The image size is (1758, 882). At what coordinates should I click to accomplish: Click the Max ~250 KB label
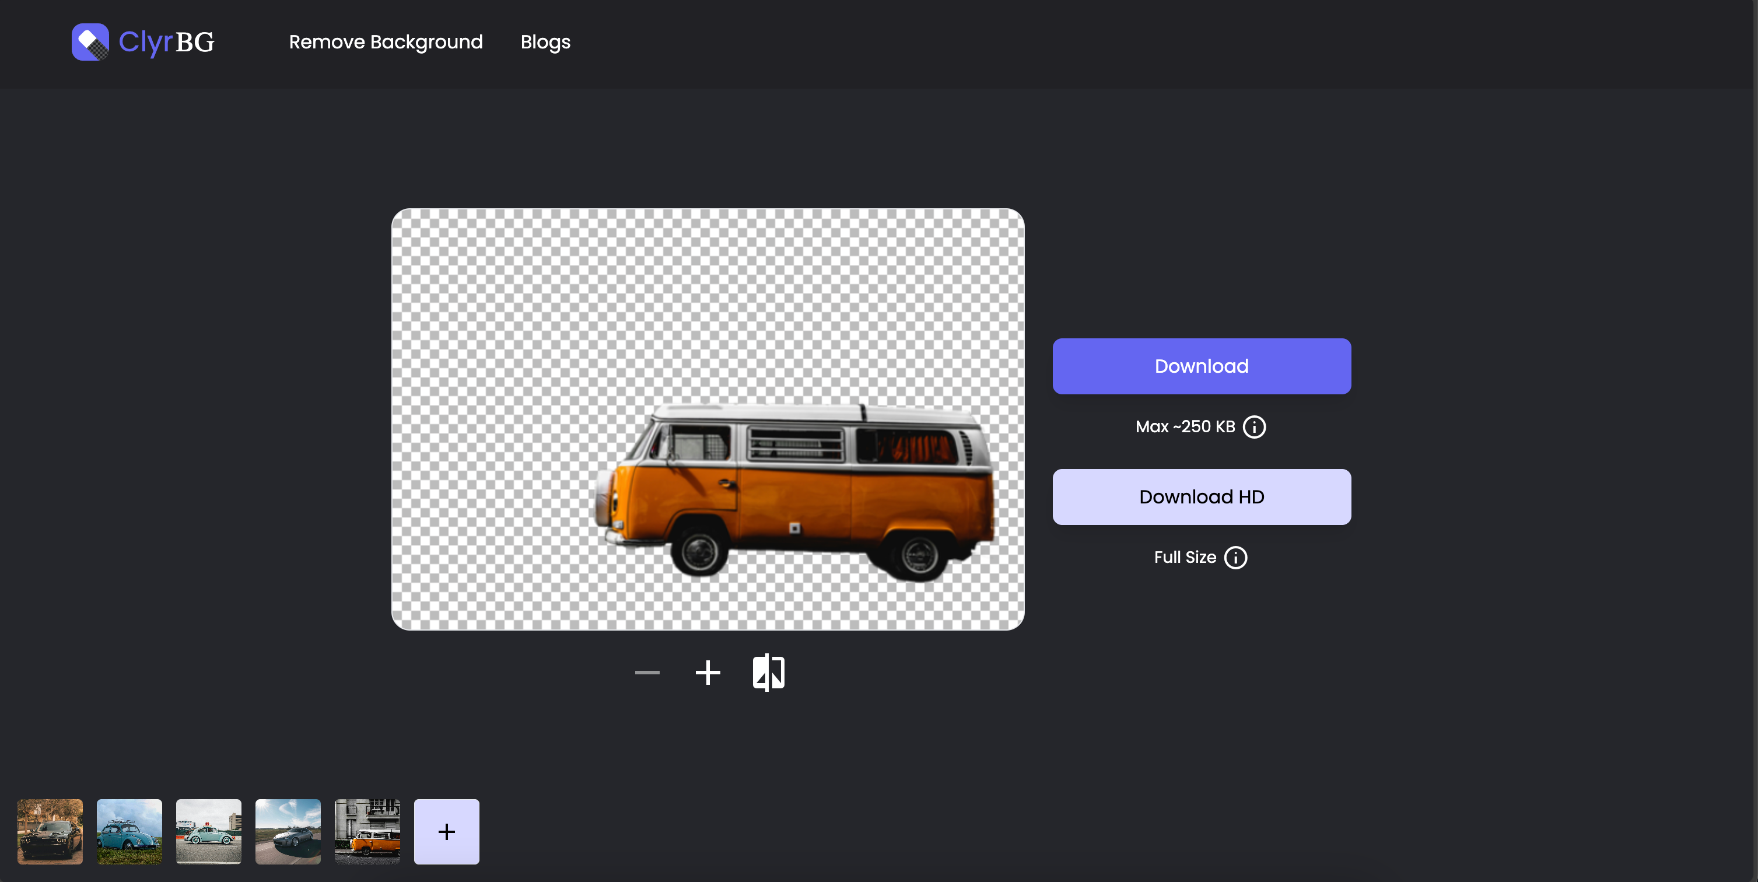point(1185,426)
